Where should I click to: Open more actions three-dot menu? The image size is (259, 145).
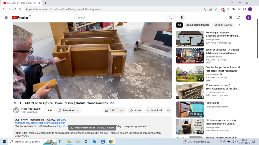[x=169, y=110]
